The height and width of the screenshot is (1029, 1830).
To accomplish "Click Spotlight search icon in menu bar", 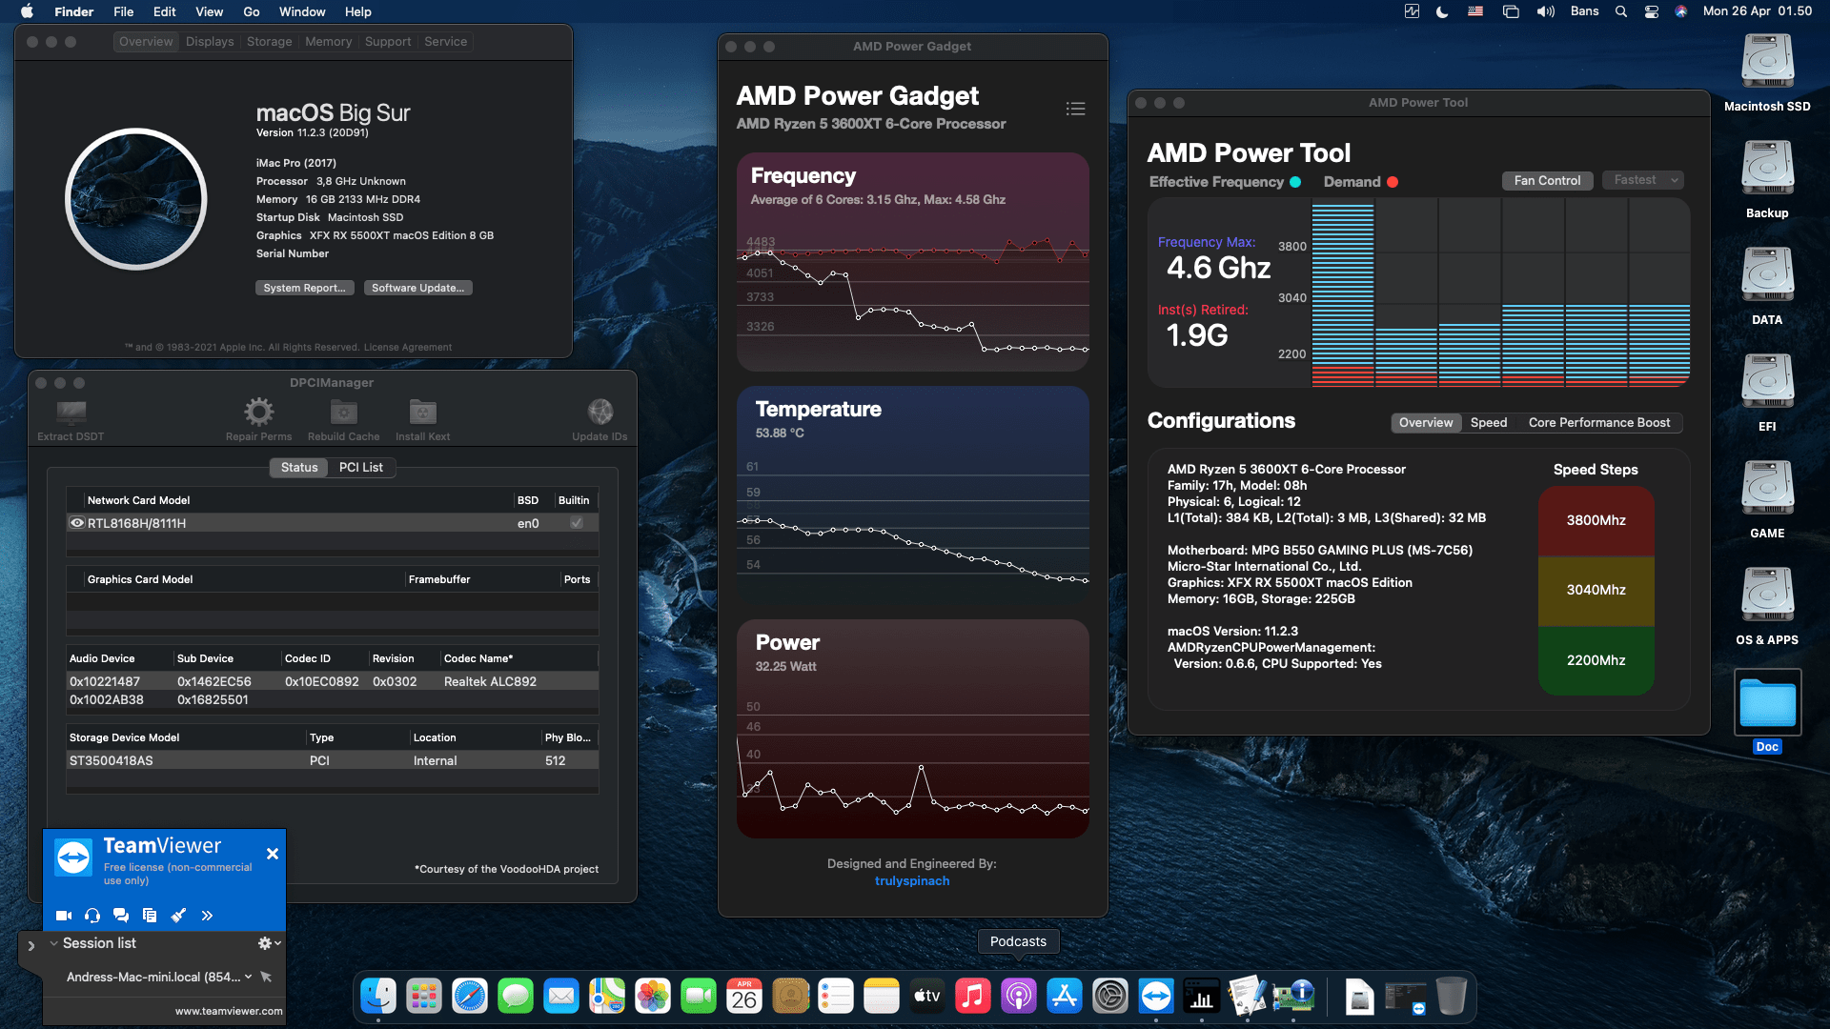I will pyautogui.click(x=1621, y=11).
